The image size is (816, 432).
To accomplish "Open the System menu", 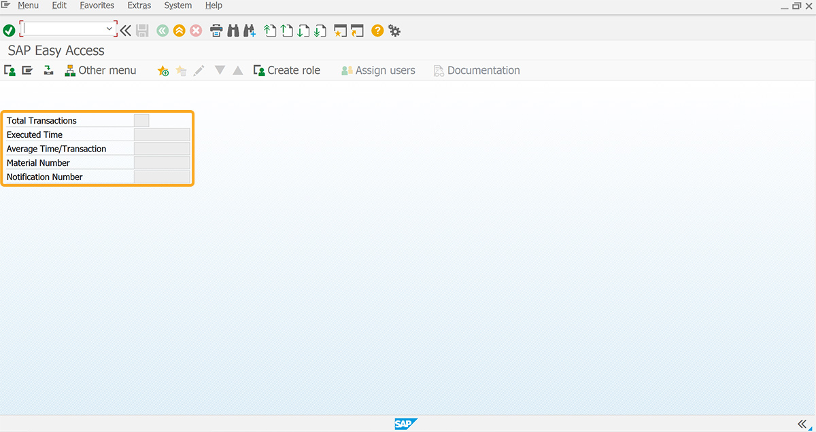I will click(178, 5).
